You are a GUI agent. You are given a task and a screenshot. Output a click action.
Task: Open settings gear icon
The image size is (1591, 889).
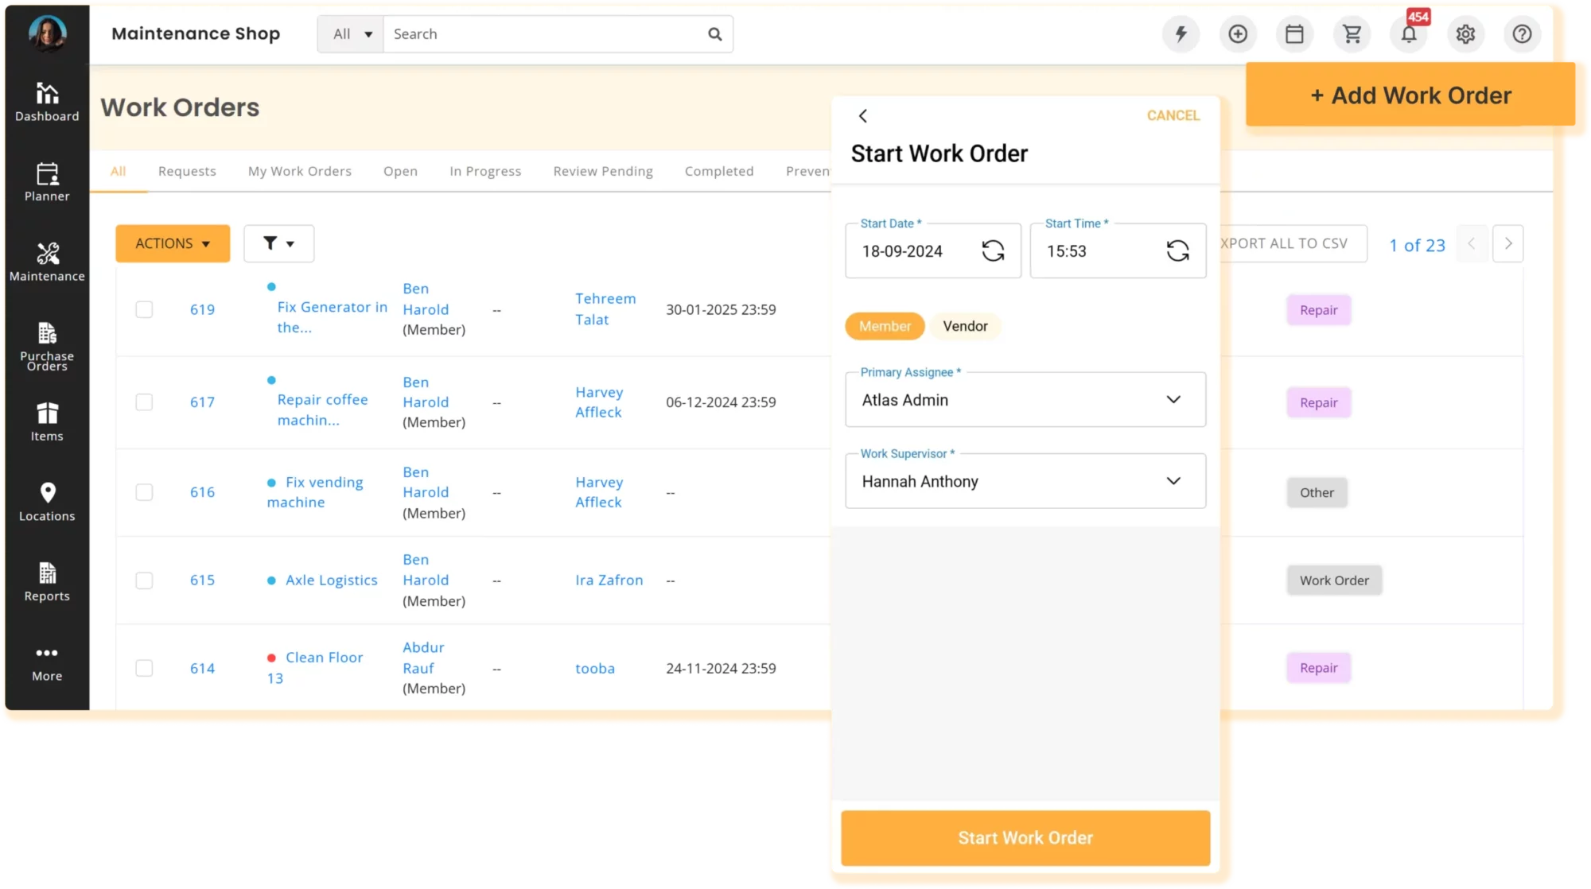click(1465, 34)
